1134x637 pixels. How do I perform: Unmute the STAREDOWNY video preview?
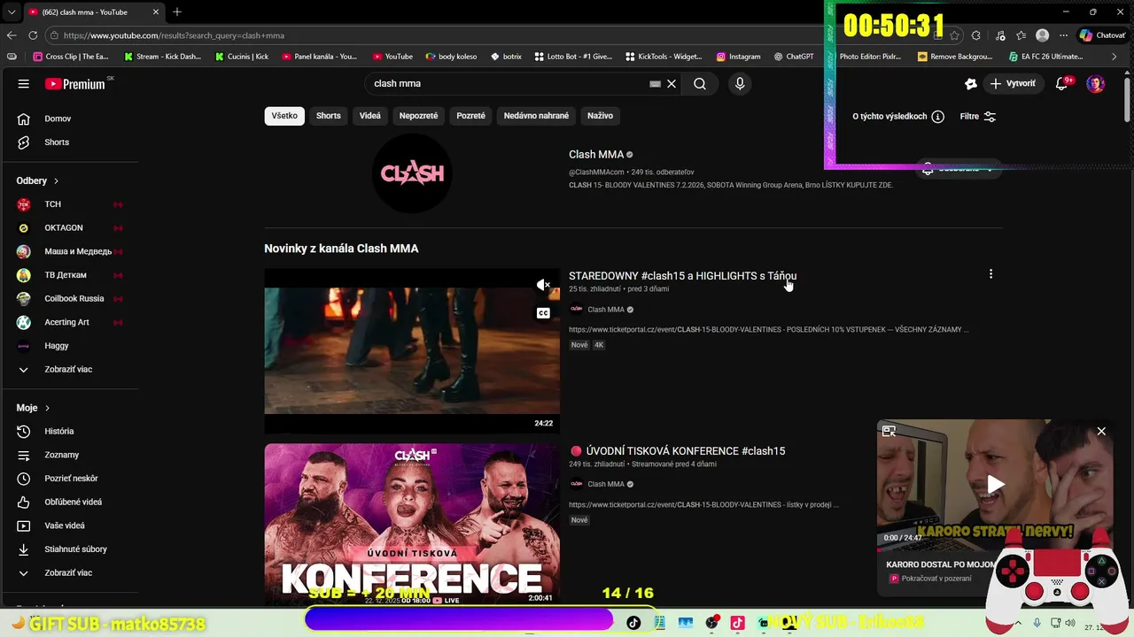(x=543, y=285)
